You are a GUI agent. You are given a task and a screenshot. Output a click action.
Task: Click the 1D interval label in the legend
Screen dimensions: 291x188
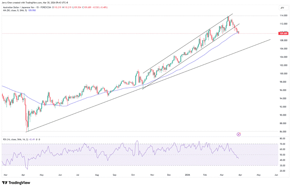[38, 7]
